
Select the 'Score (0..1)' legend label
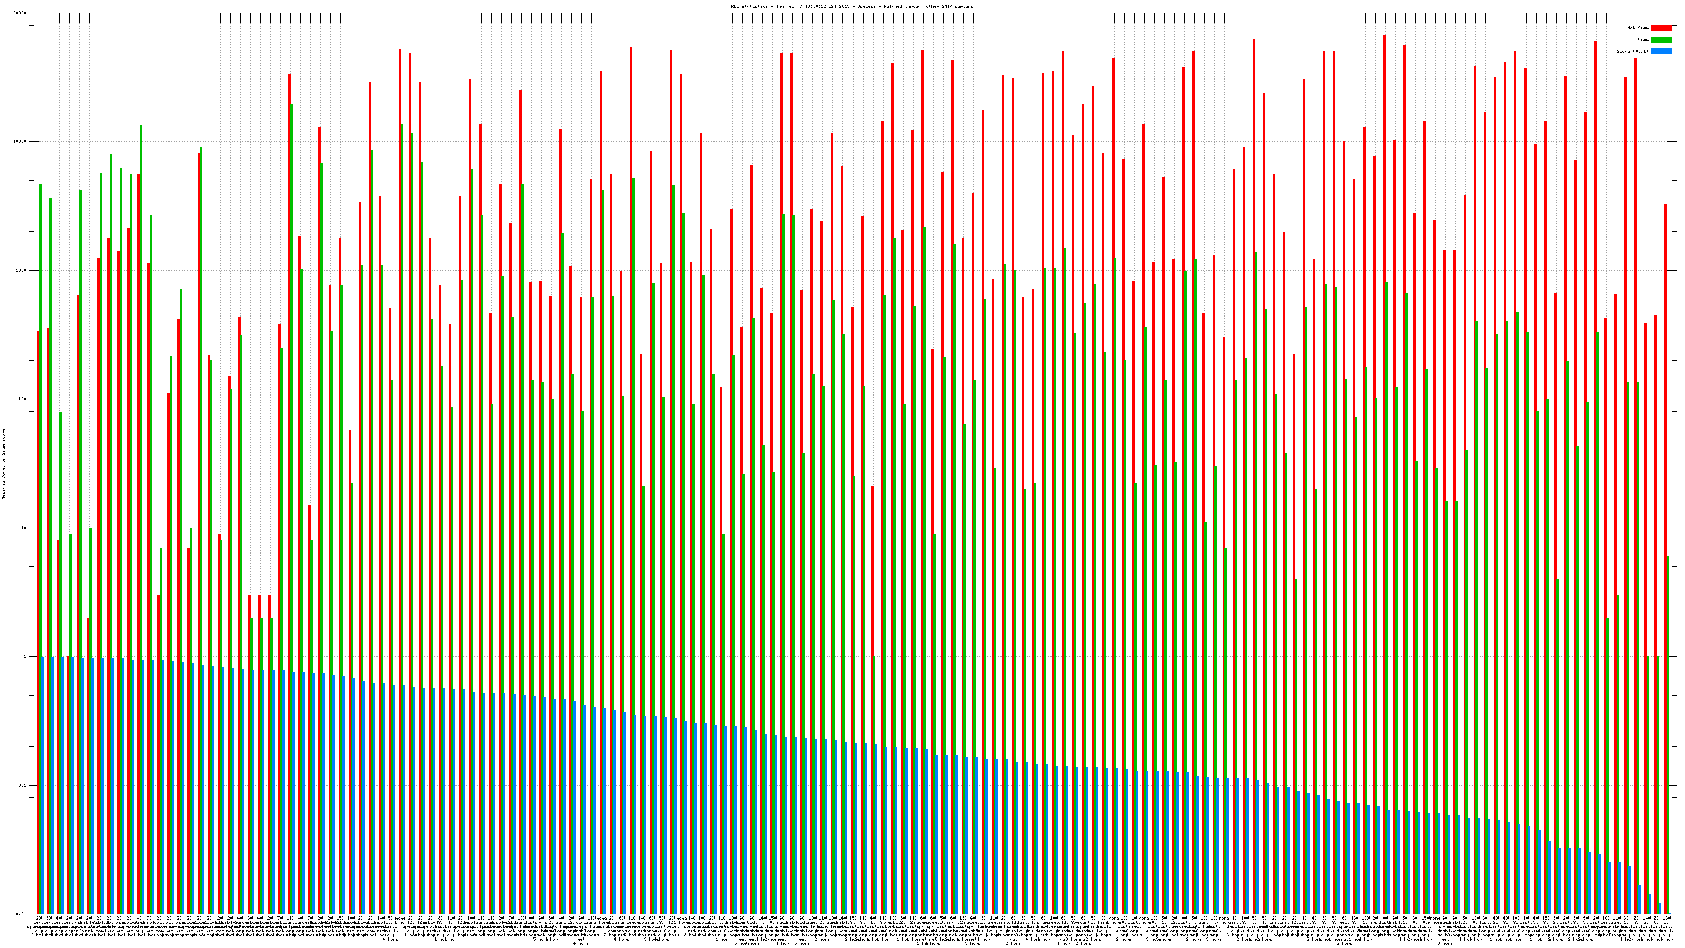pos(1632,51)
